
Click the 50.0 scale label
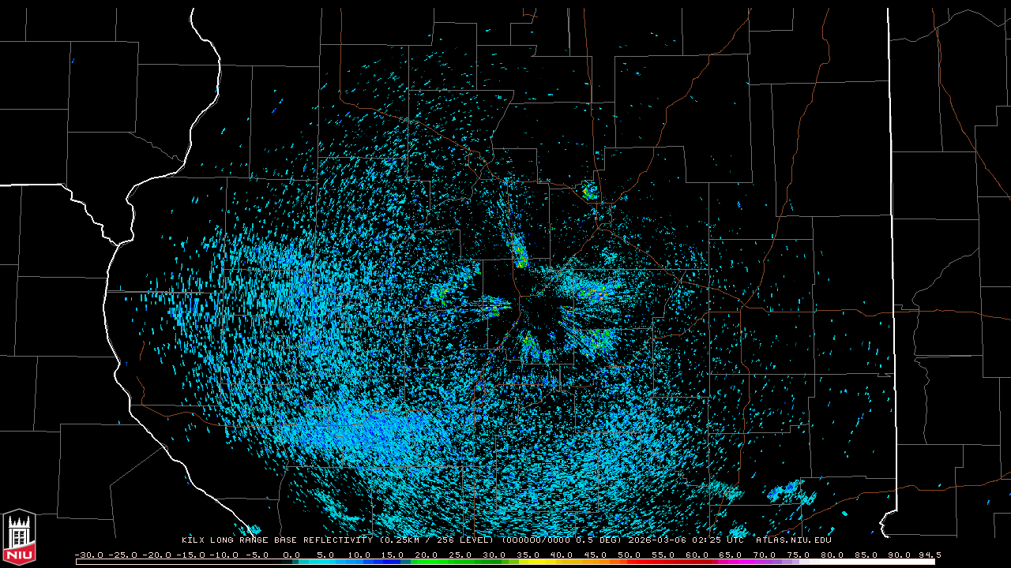(x=629, y=555)
